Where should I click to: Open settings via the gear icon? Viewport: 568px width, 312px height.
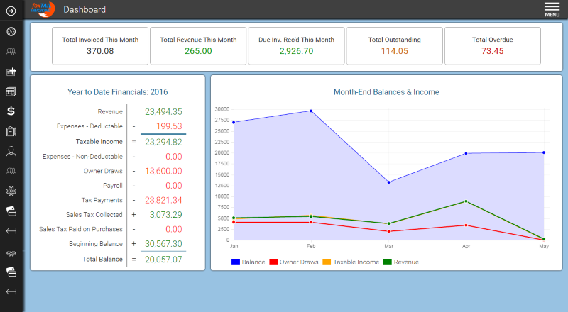click(11, 191)
